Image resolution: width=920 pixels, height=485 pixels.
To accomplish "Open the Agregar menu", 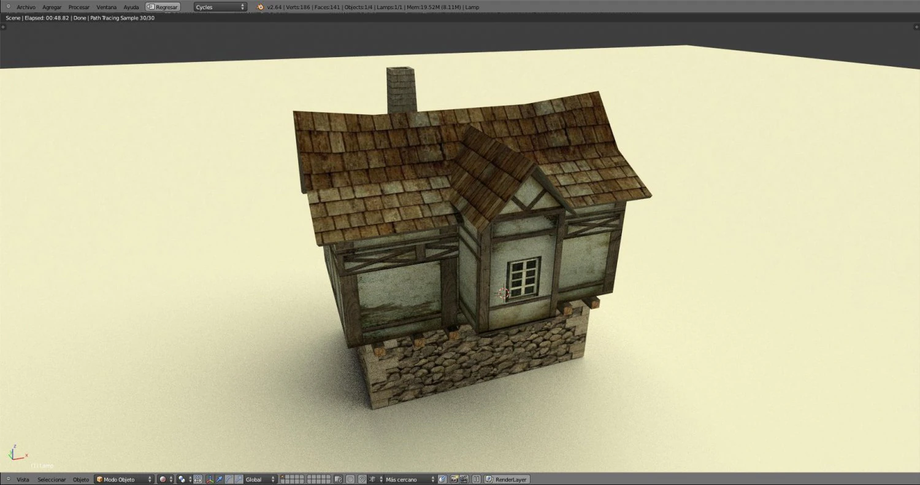I will click(52, 7).
